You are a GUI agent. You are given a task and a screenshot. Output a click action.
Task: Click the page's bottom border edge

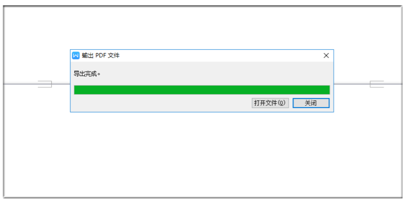point(203,198)
